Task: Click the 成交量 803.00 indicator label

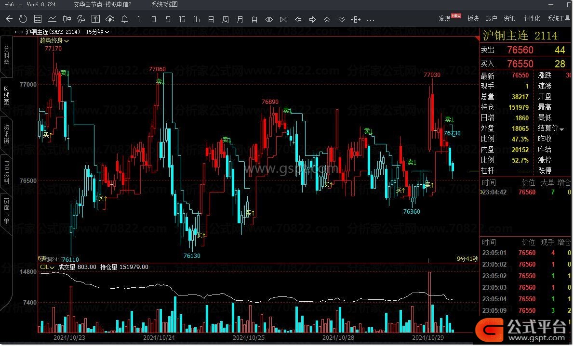Action: tap(77, 267)
